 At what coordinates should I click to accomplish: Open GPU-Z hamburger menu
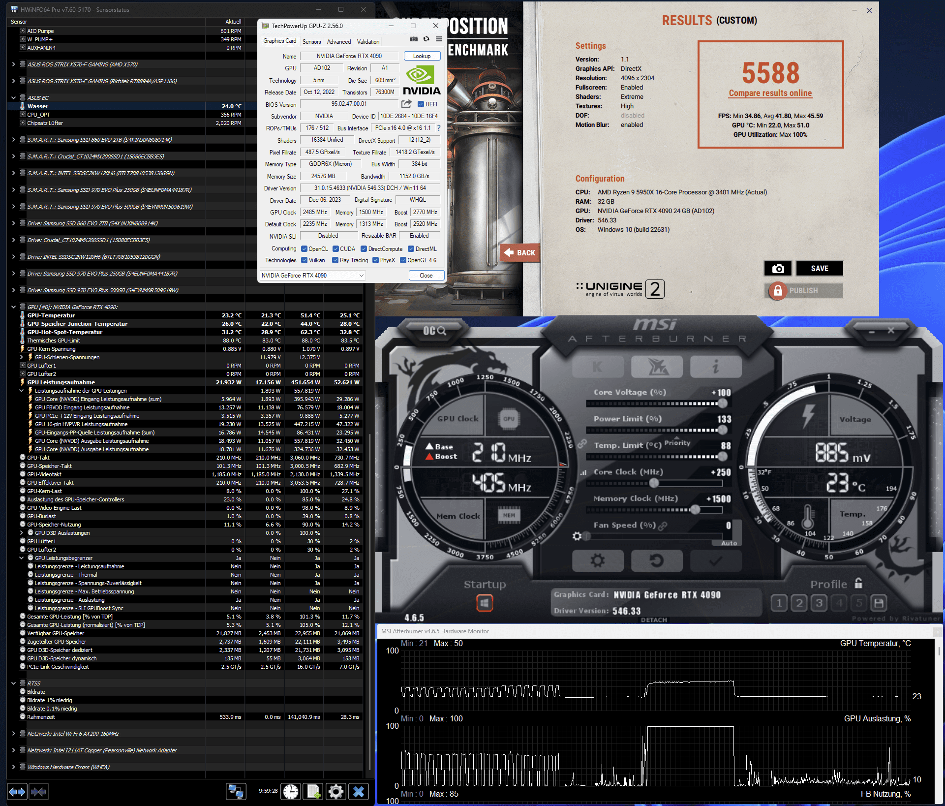click(439, 39)
